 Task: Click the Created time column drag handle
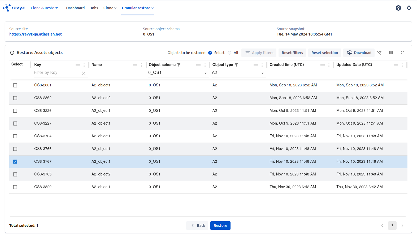tap(323, 65)
